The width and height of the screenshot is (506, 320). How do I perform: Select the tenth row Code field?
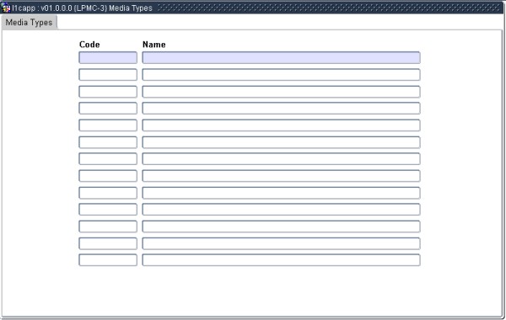[x=108, y=210]
